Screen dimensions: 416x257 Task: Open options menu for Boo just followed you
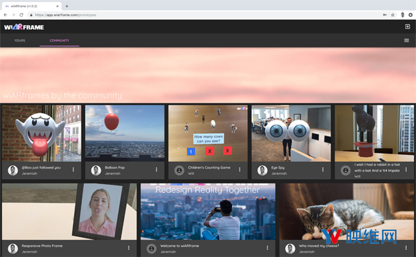pos(73,169)
